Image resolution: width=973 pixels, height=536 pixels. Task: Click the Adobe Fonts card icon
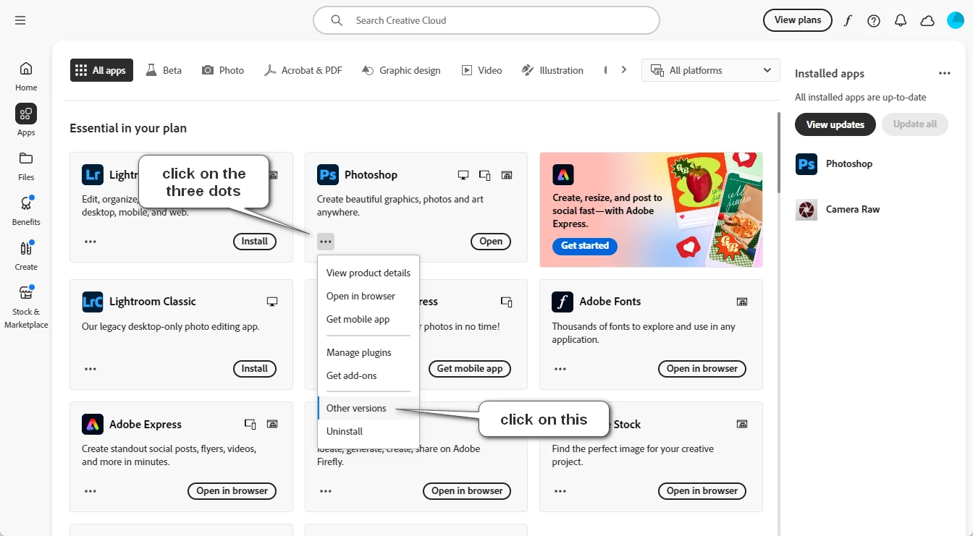pyautogui.click(x=563, y=302)
